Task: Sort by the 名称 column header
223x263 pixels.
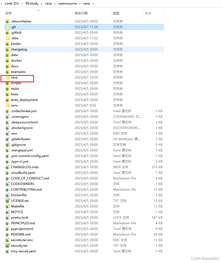Action: pyautogui.click(x=9, y=13)
